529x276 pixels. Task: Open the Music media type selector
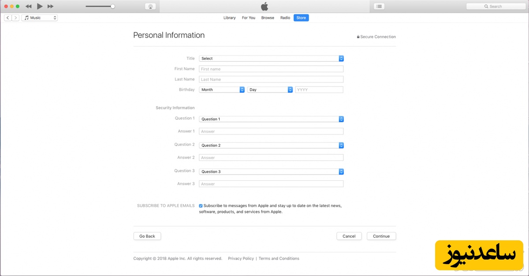40,18
